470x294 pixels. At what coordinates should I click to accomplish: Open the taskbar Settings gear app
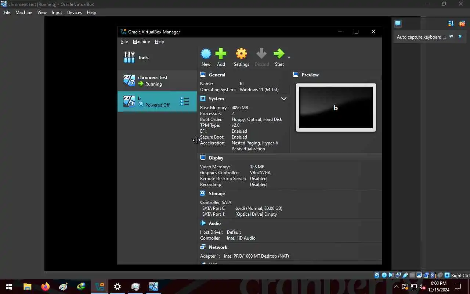[x=117, y=287]
